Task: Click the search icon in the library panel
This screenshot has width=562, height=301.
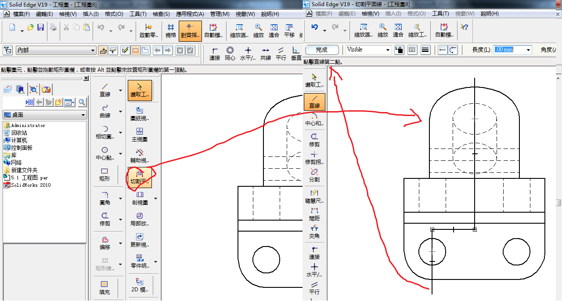Action: pyautogui.click(x=82, y=102)
